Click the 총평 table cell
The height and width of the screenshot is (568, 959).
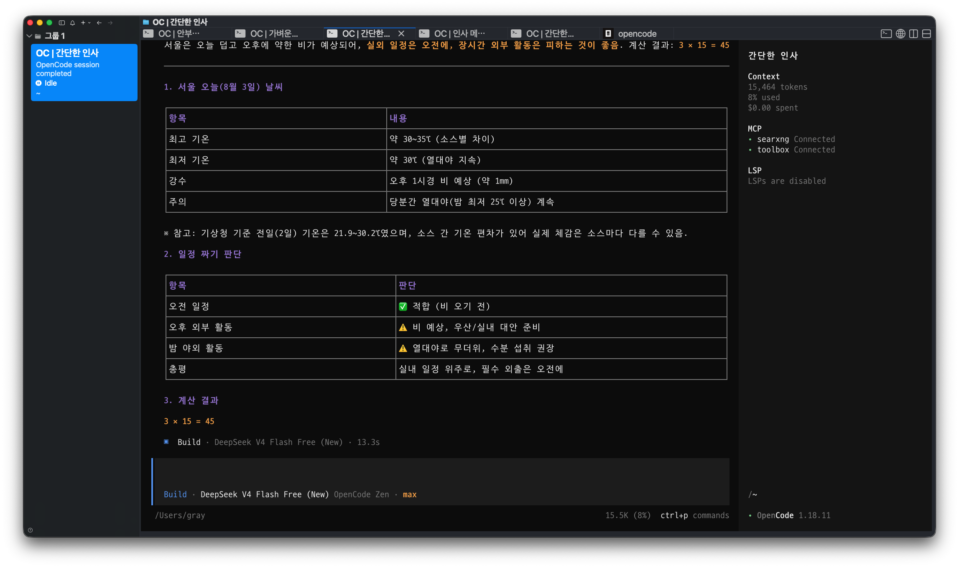pos(281,369)
